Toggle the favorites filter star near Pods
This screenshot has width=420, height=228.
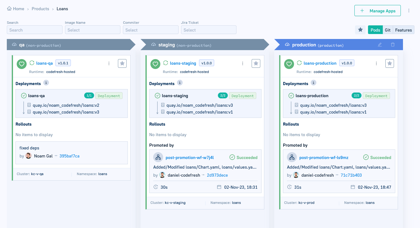pos(360,30)
